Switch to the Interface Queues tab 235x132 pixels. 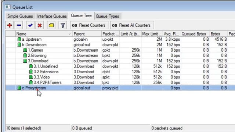(x=52, y=16)
